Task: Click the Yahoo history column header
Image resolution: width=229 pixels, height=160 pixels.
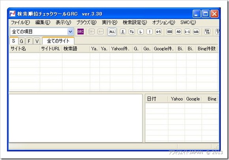Action: [x=176, y=99]
